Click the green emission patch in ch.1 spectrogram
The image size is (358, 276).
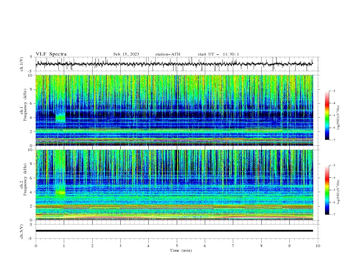tap(61, 117)
